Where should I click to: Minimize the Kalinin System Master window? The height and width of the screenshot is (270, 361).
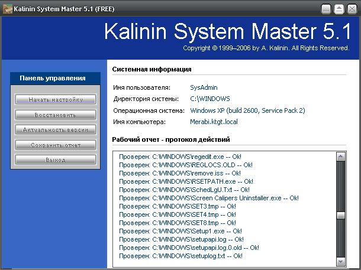pyautogui.click(x=326, y=9)
